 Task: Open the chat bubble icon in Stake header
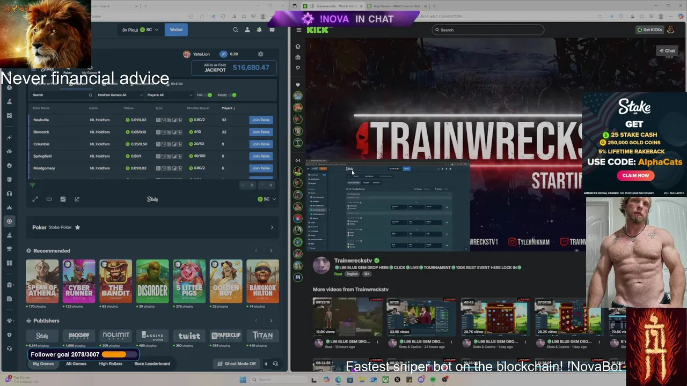coord(272,30)
